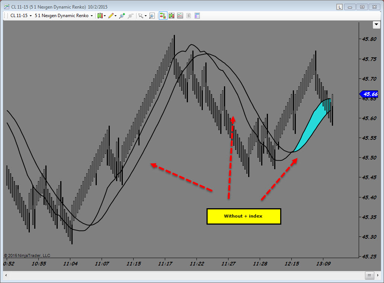The image size is (384, 283).
Task: Open the Indicators icon
Action: [x=180, y=16]
